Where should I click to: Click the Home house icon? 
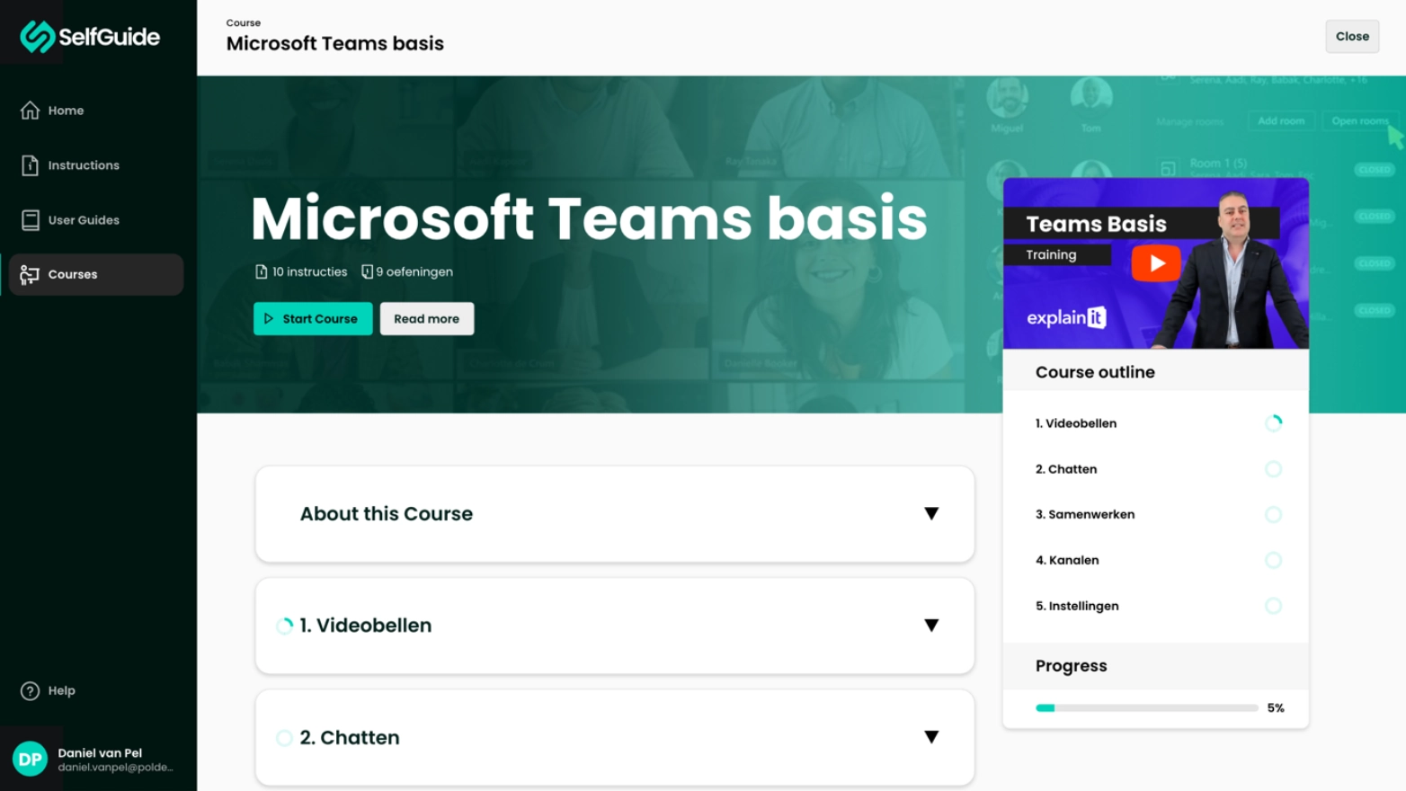pos(30,111)
